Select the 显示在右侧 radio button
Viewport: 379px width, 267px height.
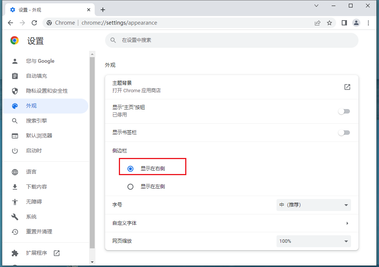click(x=130, y=169)
